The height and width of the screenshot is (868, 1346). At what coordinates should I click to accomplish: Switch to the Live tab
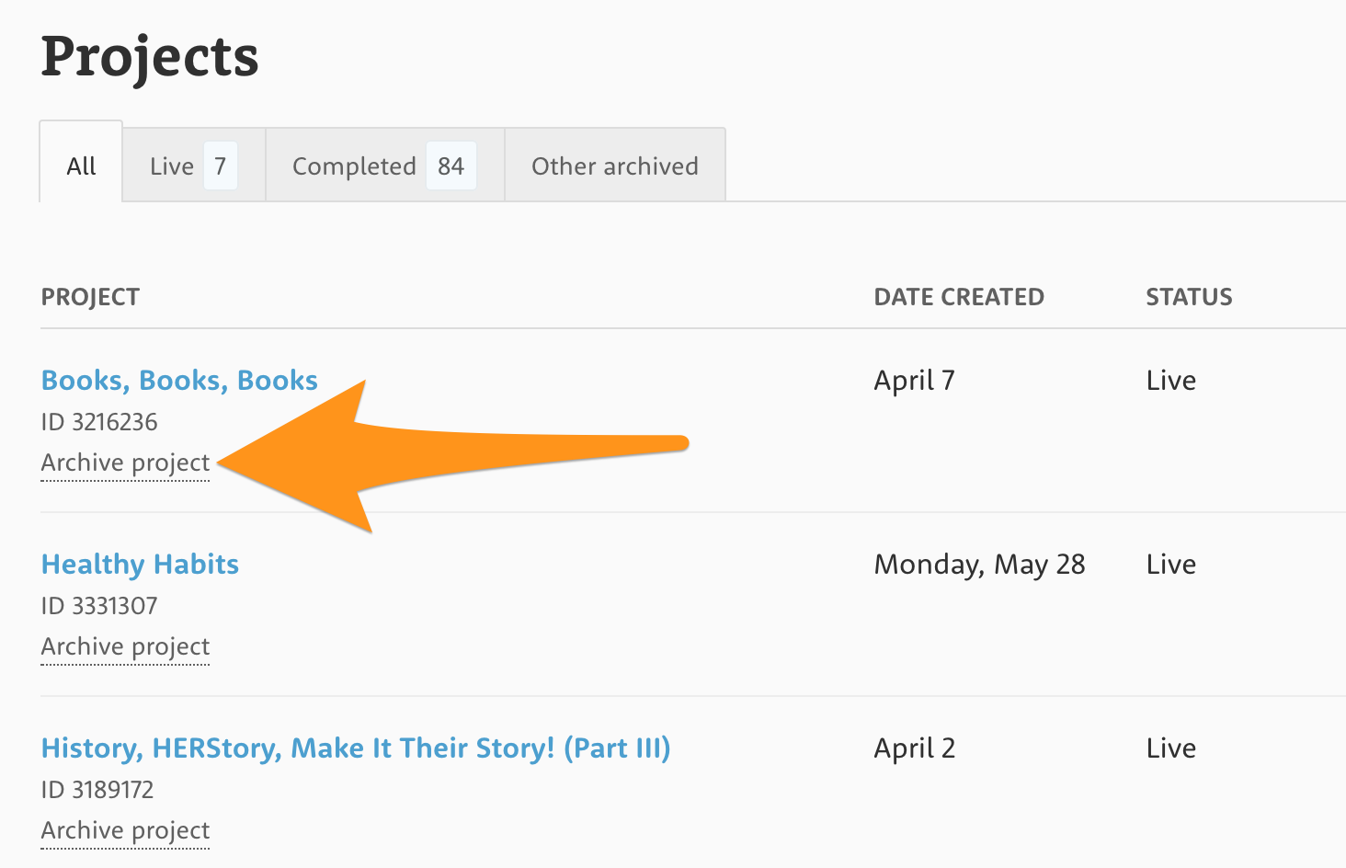point(194,166)
